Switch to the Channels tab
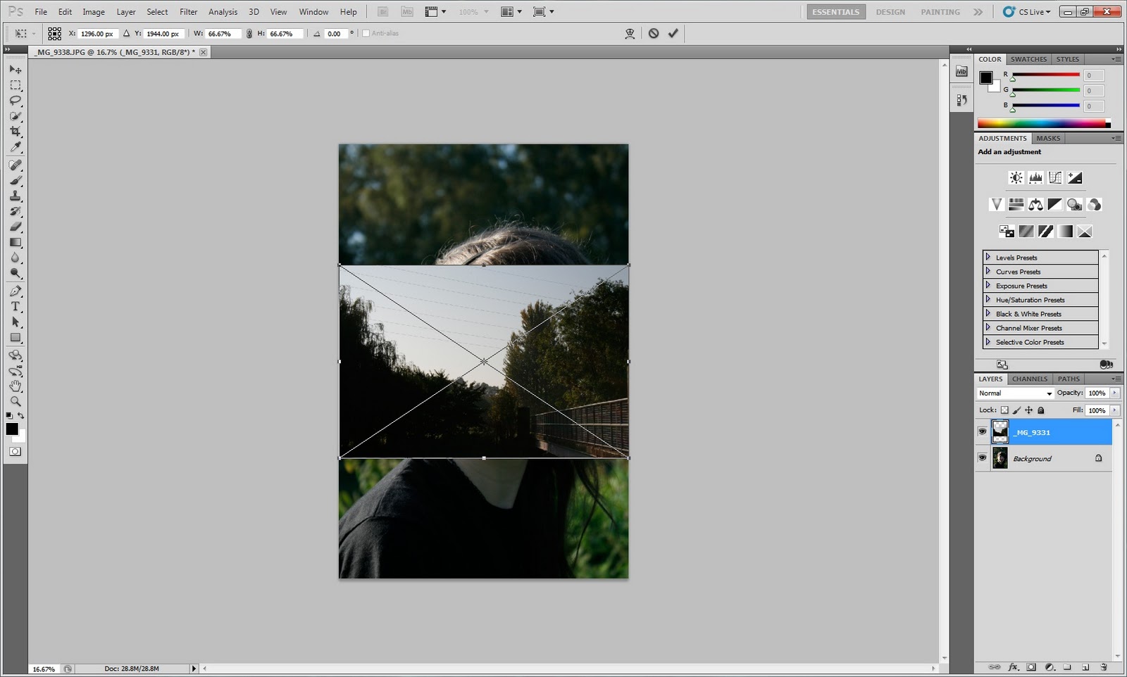The width and height of the screenshot is (1127, 677). (1029, 379)
